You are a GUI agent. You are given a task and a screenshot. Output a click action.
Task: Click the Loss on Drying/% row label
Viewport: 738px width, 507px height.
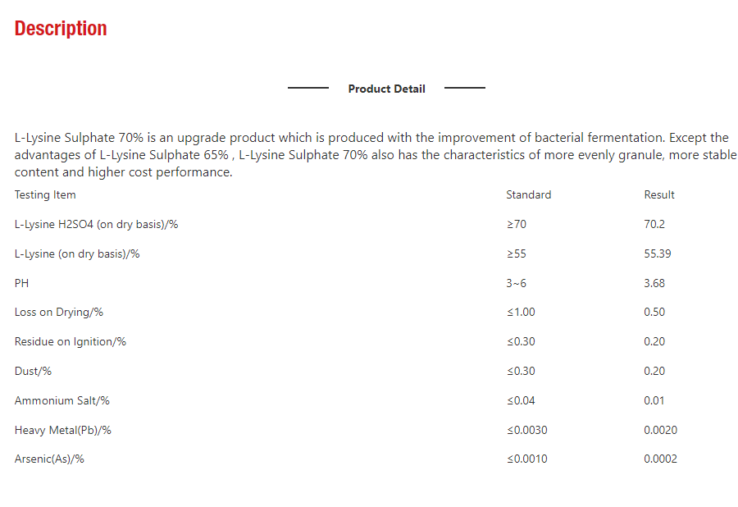pyautogui.click(x=59, y=312)
